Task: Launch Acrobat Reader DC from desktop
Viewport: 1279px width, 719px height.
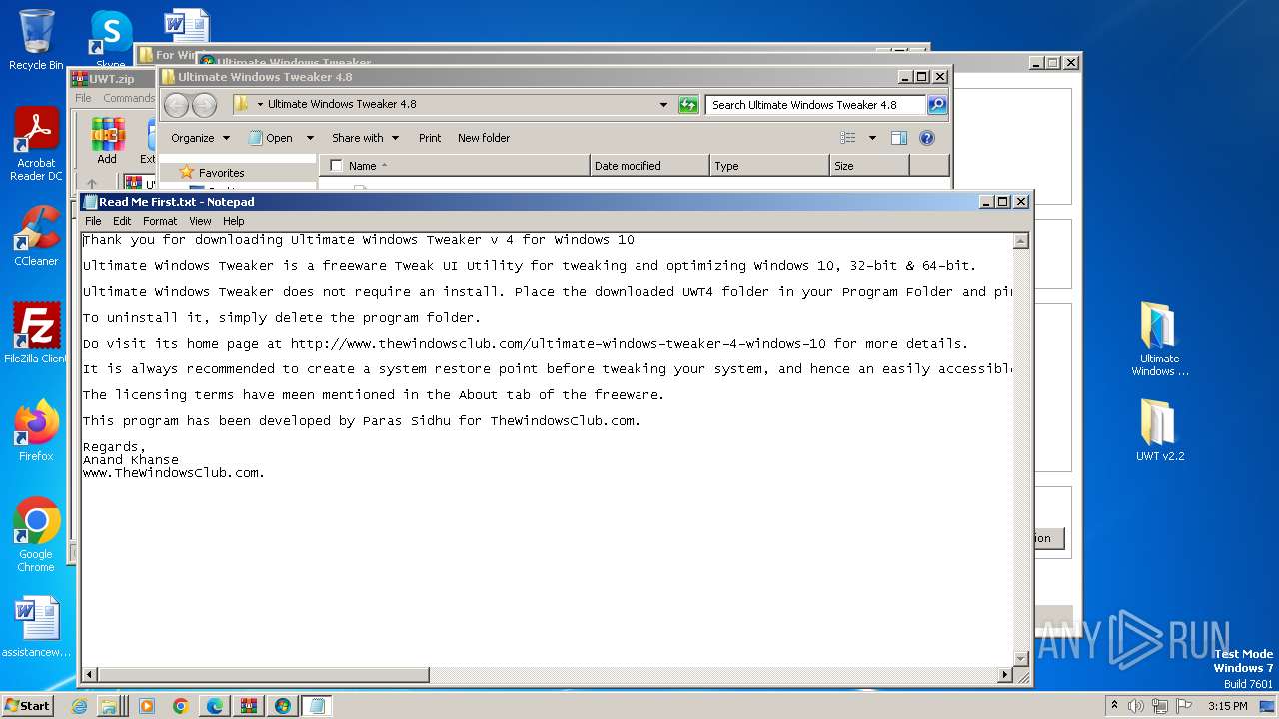Action: coord(36,145)
